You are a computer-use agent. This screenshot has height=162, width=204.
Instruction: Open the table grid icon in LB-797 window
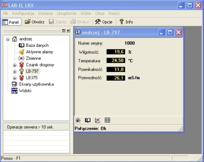(107, 120)
